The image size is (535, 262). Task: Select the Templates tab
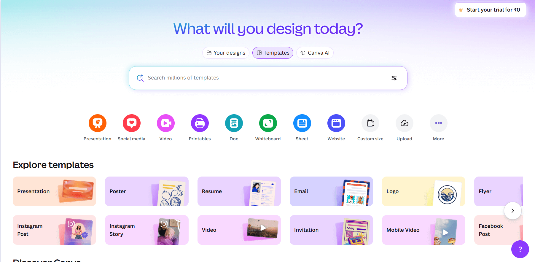point(273,53)
